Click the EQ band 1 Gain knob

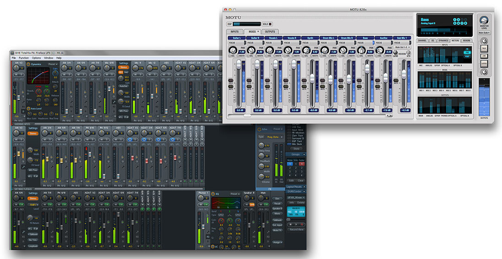click(221, 221)
